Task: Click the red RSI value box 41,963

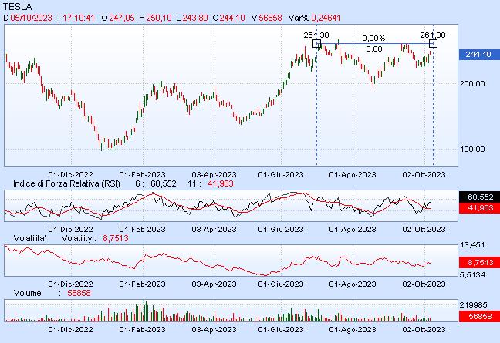Action: [478, 208]
